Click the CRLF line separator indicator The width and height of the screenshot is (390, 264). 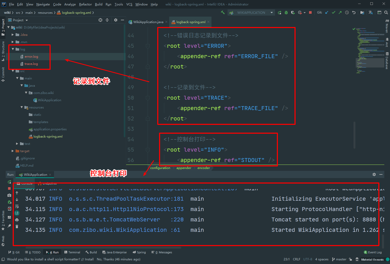click(297, 259)
